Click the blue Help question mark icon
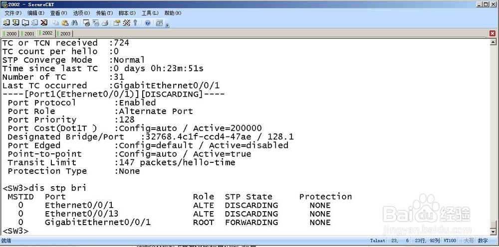This screenshot has width=499, height=247. tap(147, 23)
